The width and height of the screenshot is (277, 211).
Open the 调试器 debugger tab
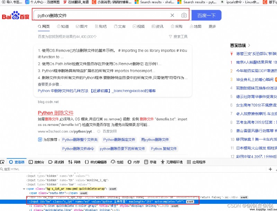(56, 162)
